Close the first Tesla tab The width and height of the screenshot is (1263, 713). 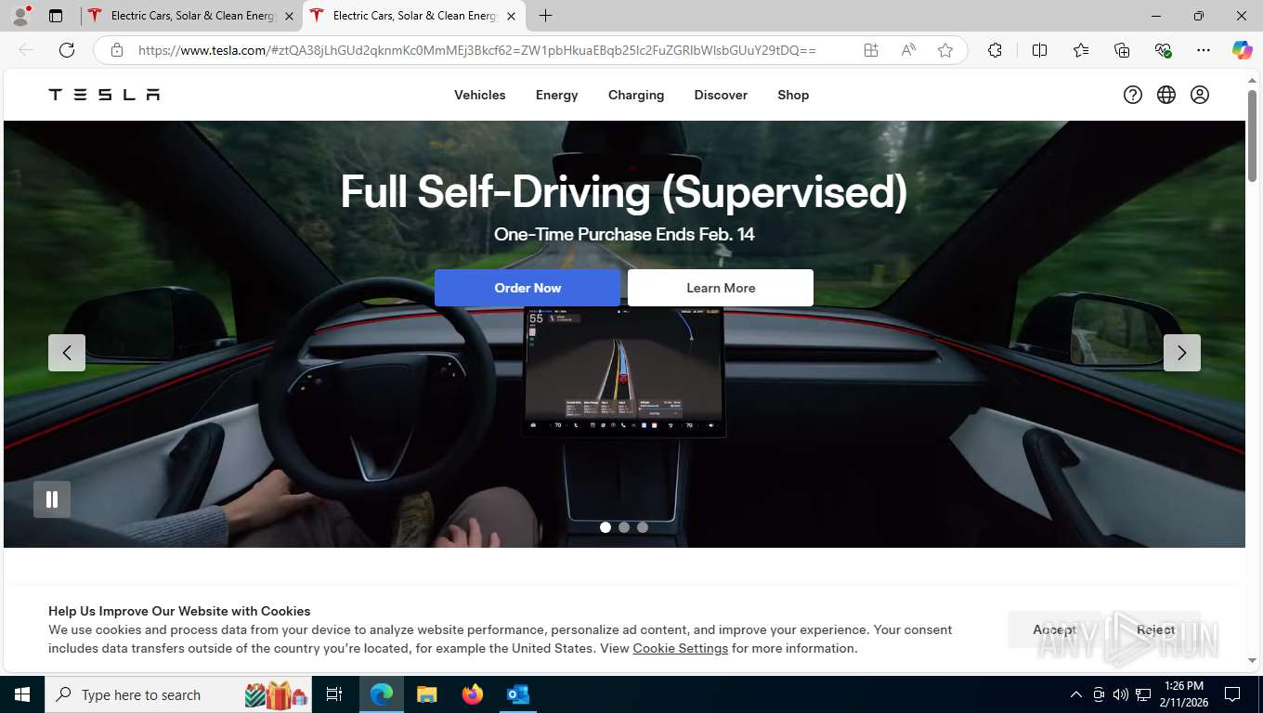click(289, 16)
